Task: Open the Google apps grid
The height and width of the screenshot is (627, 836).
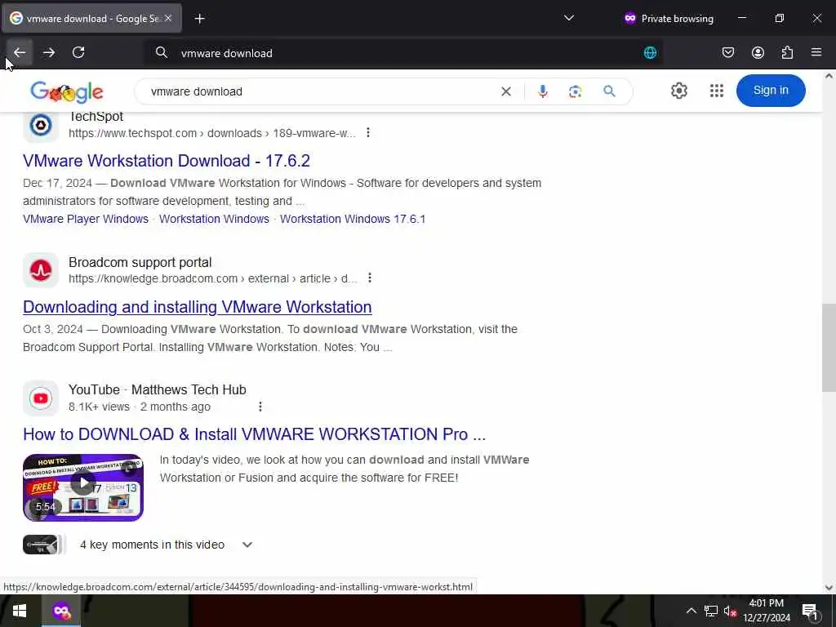Action: pos(717,91)
